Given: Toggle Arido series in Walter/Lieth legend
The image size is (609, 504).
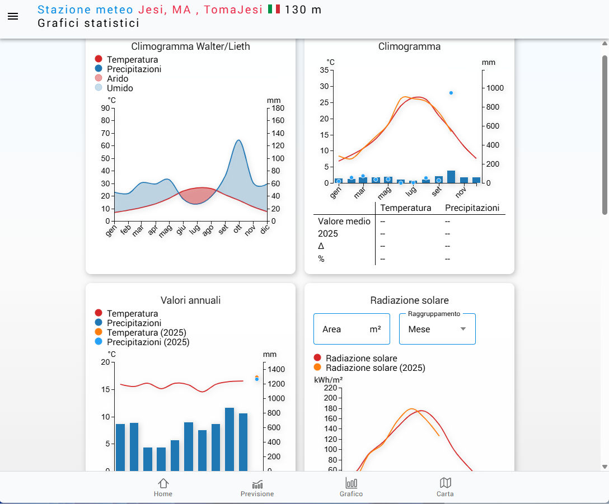Looking at the screenshot, I should click(x=118, y=79).
